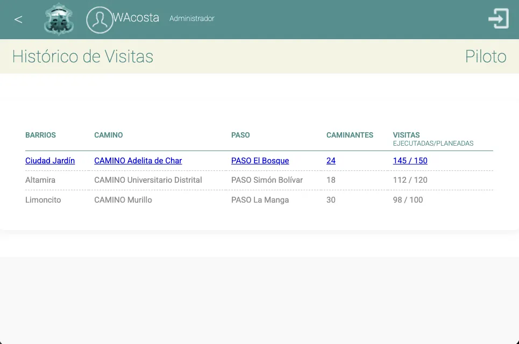Click the 112 / 120 visits value

click(410, 180)
